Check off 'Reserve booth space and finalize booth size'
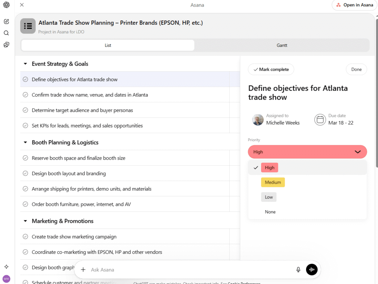This screenshot has width=378, height=284. [25, 157]
